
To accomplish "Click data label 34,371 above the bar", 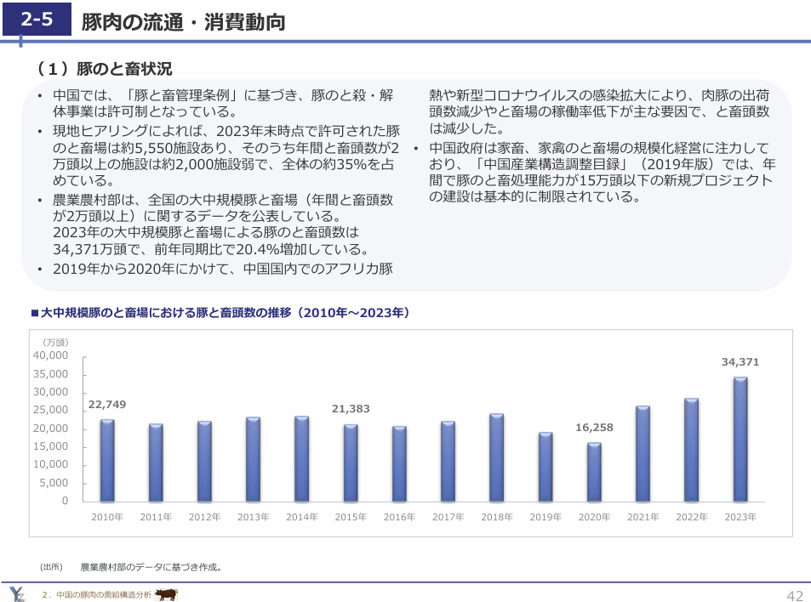I will coord(740,362).
